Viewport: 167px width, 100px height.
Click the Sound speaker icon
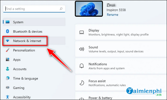tap(82, 49)
